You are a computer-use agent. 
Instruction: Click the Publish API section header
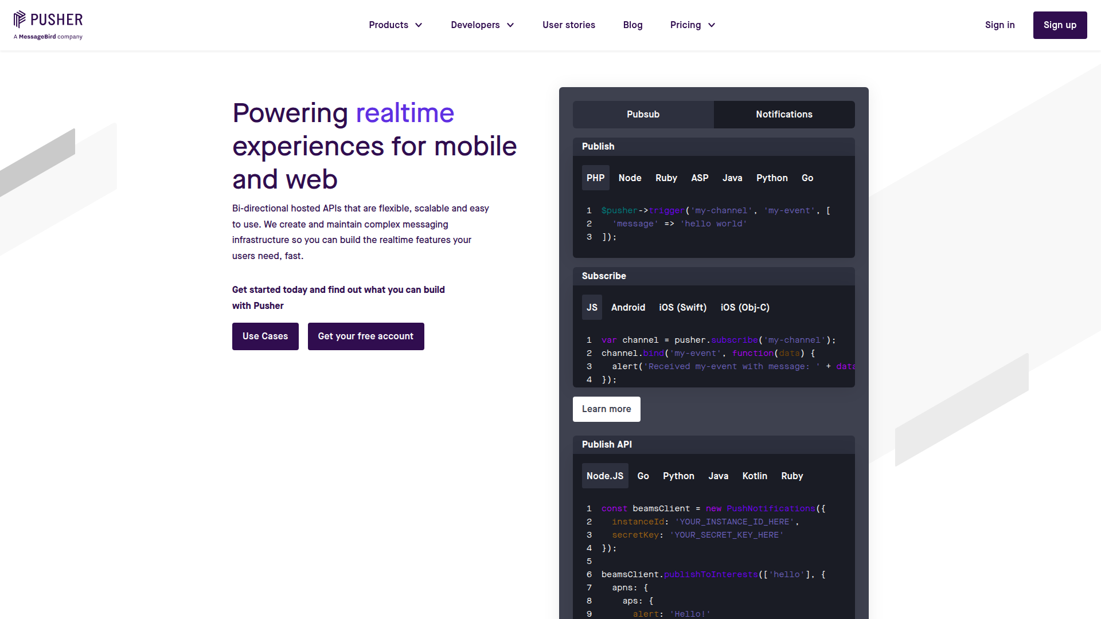(x=713, y=445)
